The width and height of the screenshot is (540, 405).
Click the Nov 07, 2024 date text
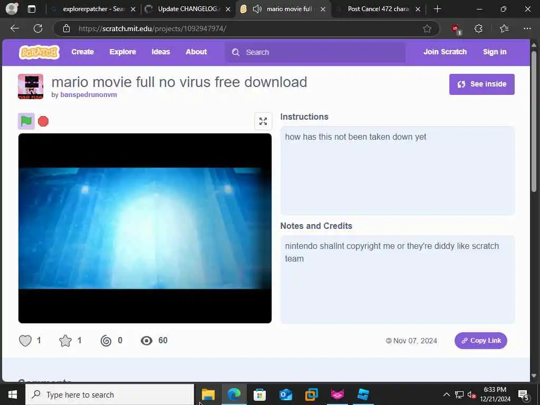coord(415,341)
